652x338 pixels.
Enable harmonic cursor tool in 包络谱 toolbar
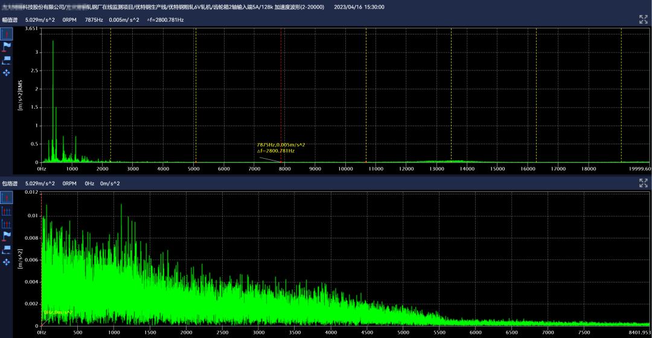tap(7, 211)
